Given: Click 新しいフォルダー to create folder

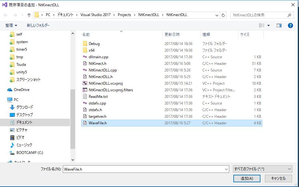Looking at the screenshot, I should (38, 25).
